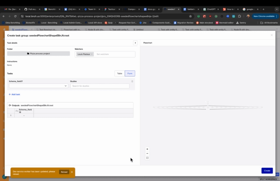
Task: Click the zoom out minus button in Flowchart
Action: (147, 154)
